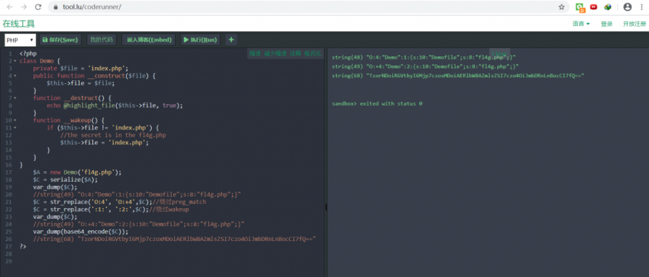
Task: Click the 在线工具 site logo
Action: (x=18, y=23)
